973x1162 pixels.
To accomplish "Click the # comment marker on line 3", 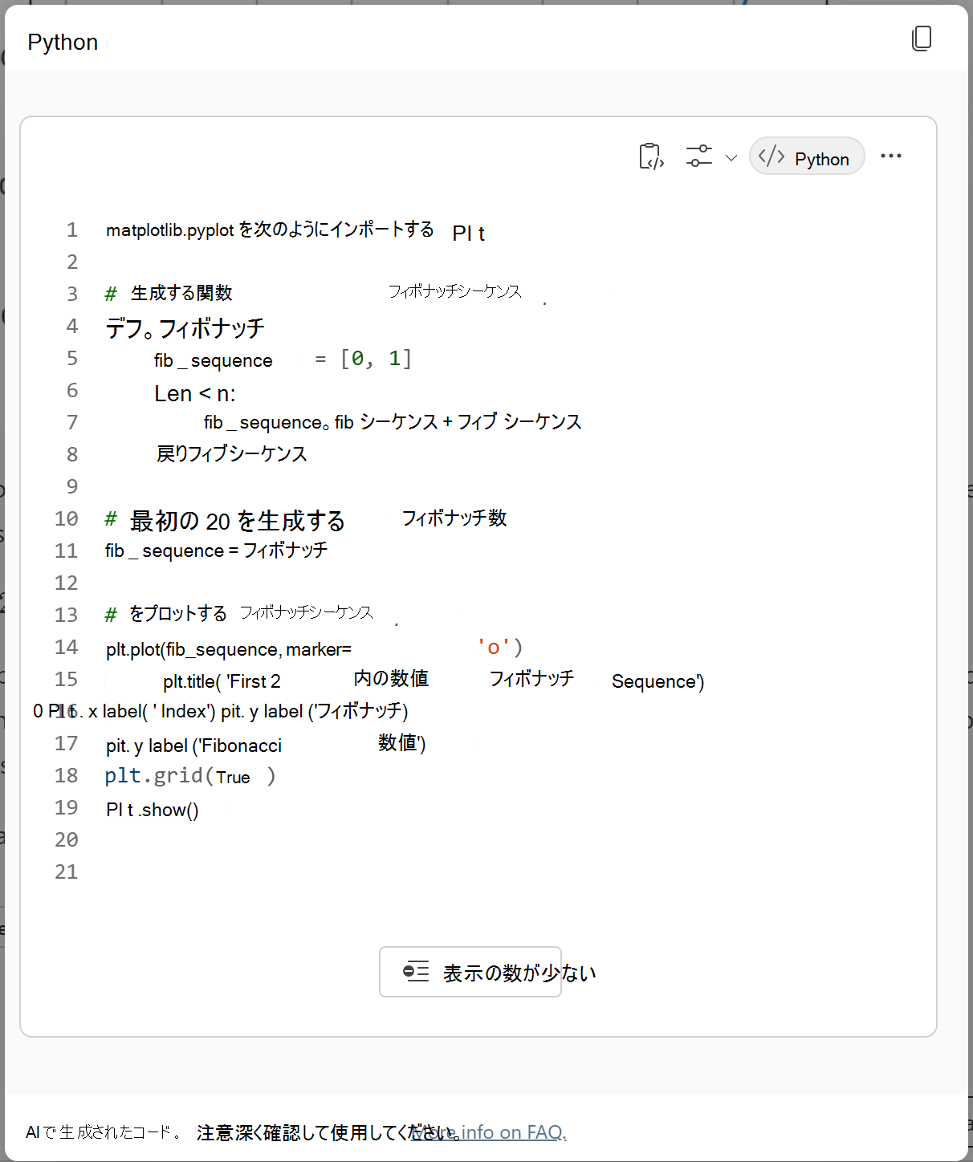I will [110, 293].
